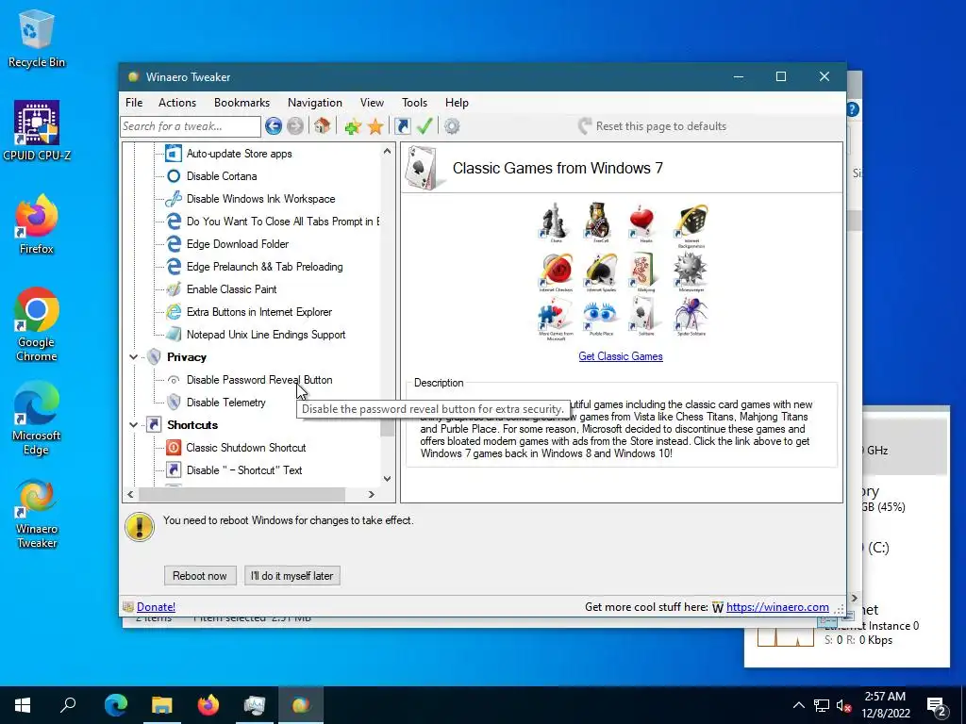Select Extra Buttons in Internet Explorer
This screenshot has height=724, width=966.
click(x=258, y=312)
